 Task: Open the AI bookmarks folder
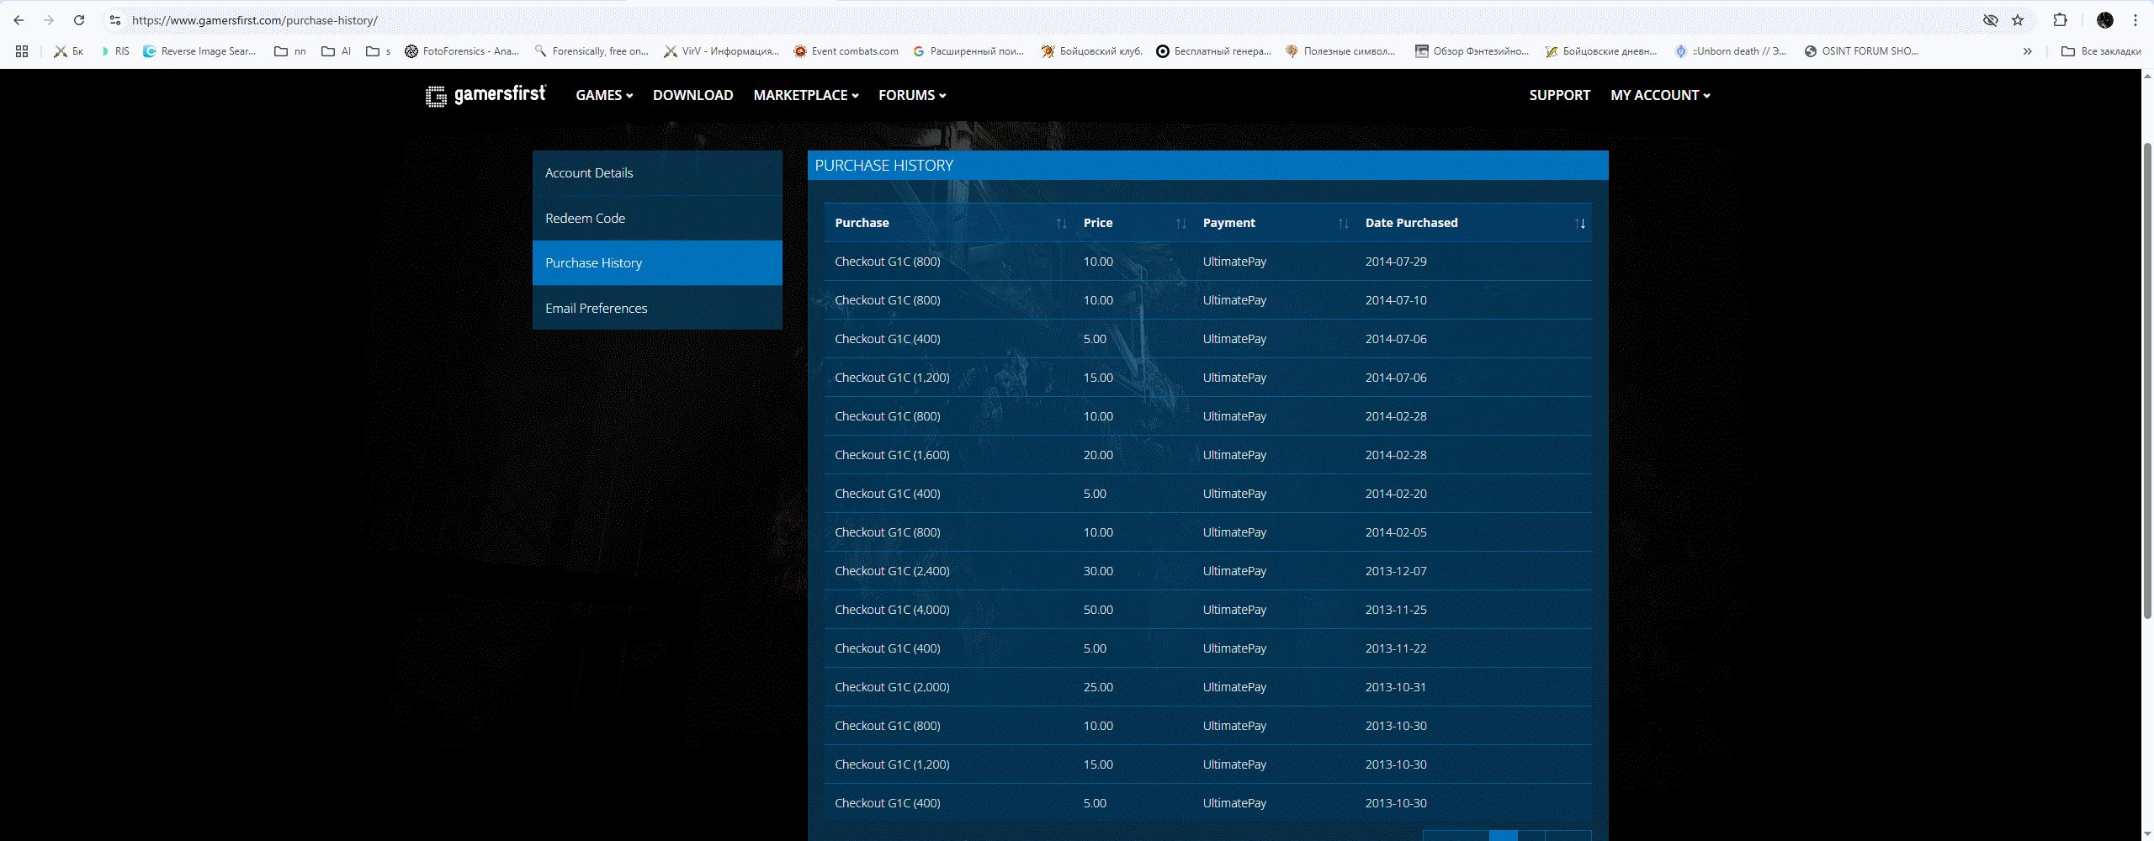(x=337, y=51)
